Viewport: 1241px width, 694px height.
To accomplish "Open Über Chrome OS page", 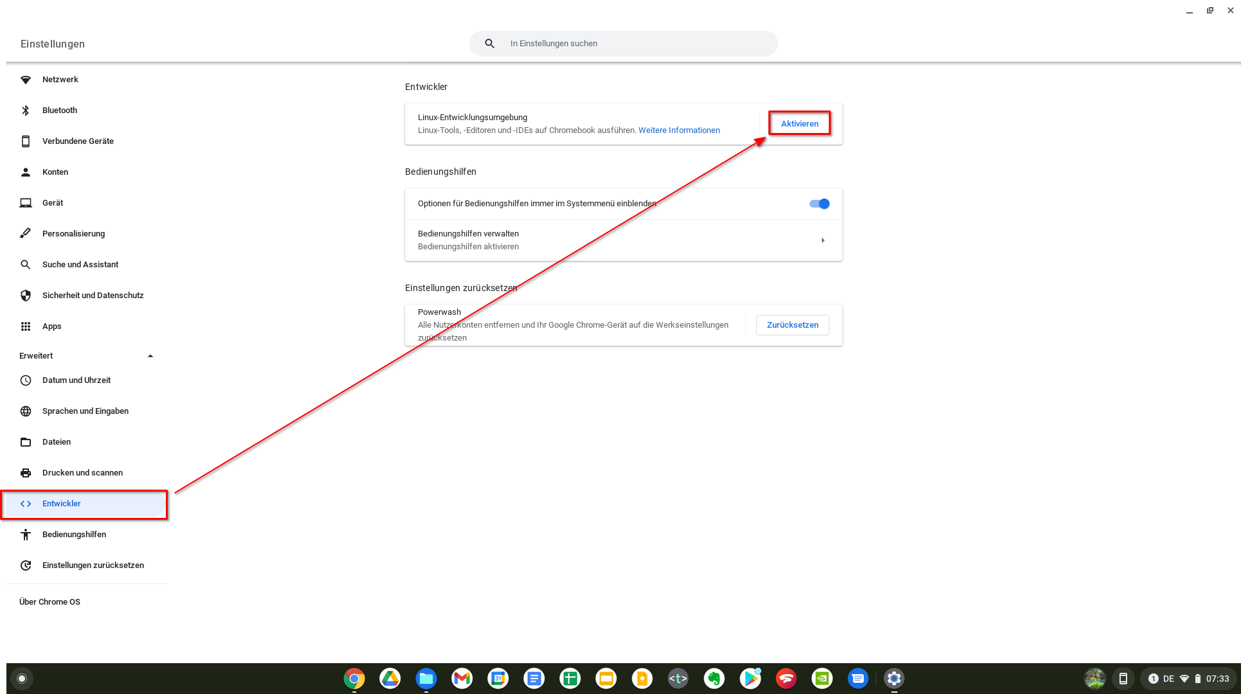I will [50, 602].
